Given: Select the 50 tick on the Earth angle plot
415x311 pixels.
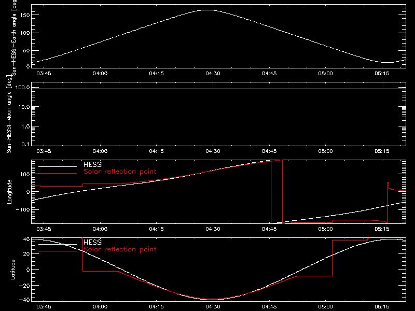Looking at the screenshot, I should point(26,50).
